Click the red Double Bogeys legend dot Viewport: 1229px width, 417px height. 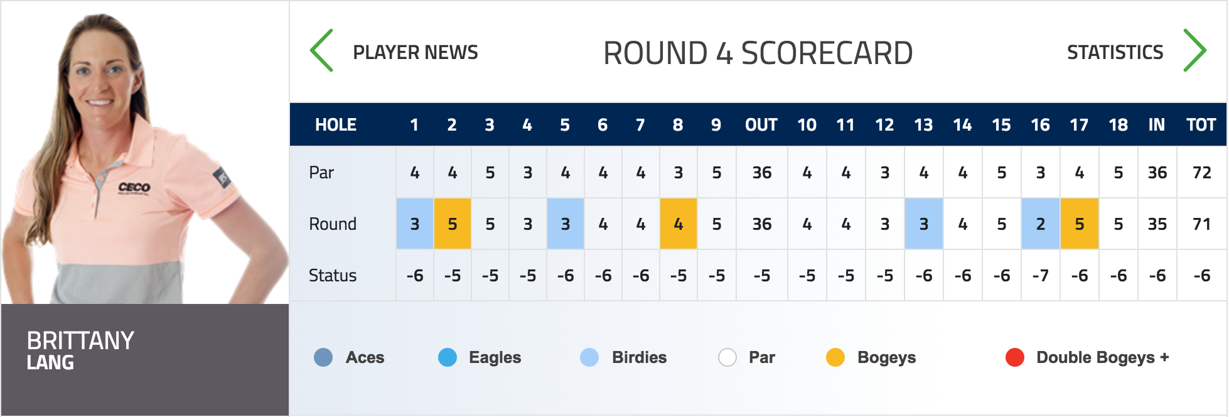click(x=1015, y=357)
